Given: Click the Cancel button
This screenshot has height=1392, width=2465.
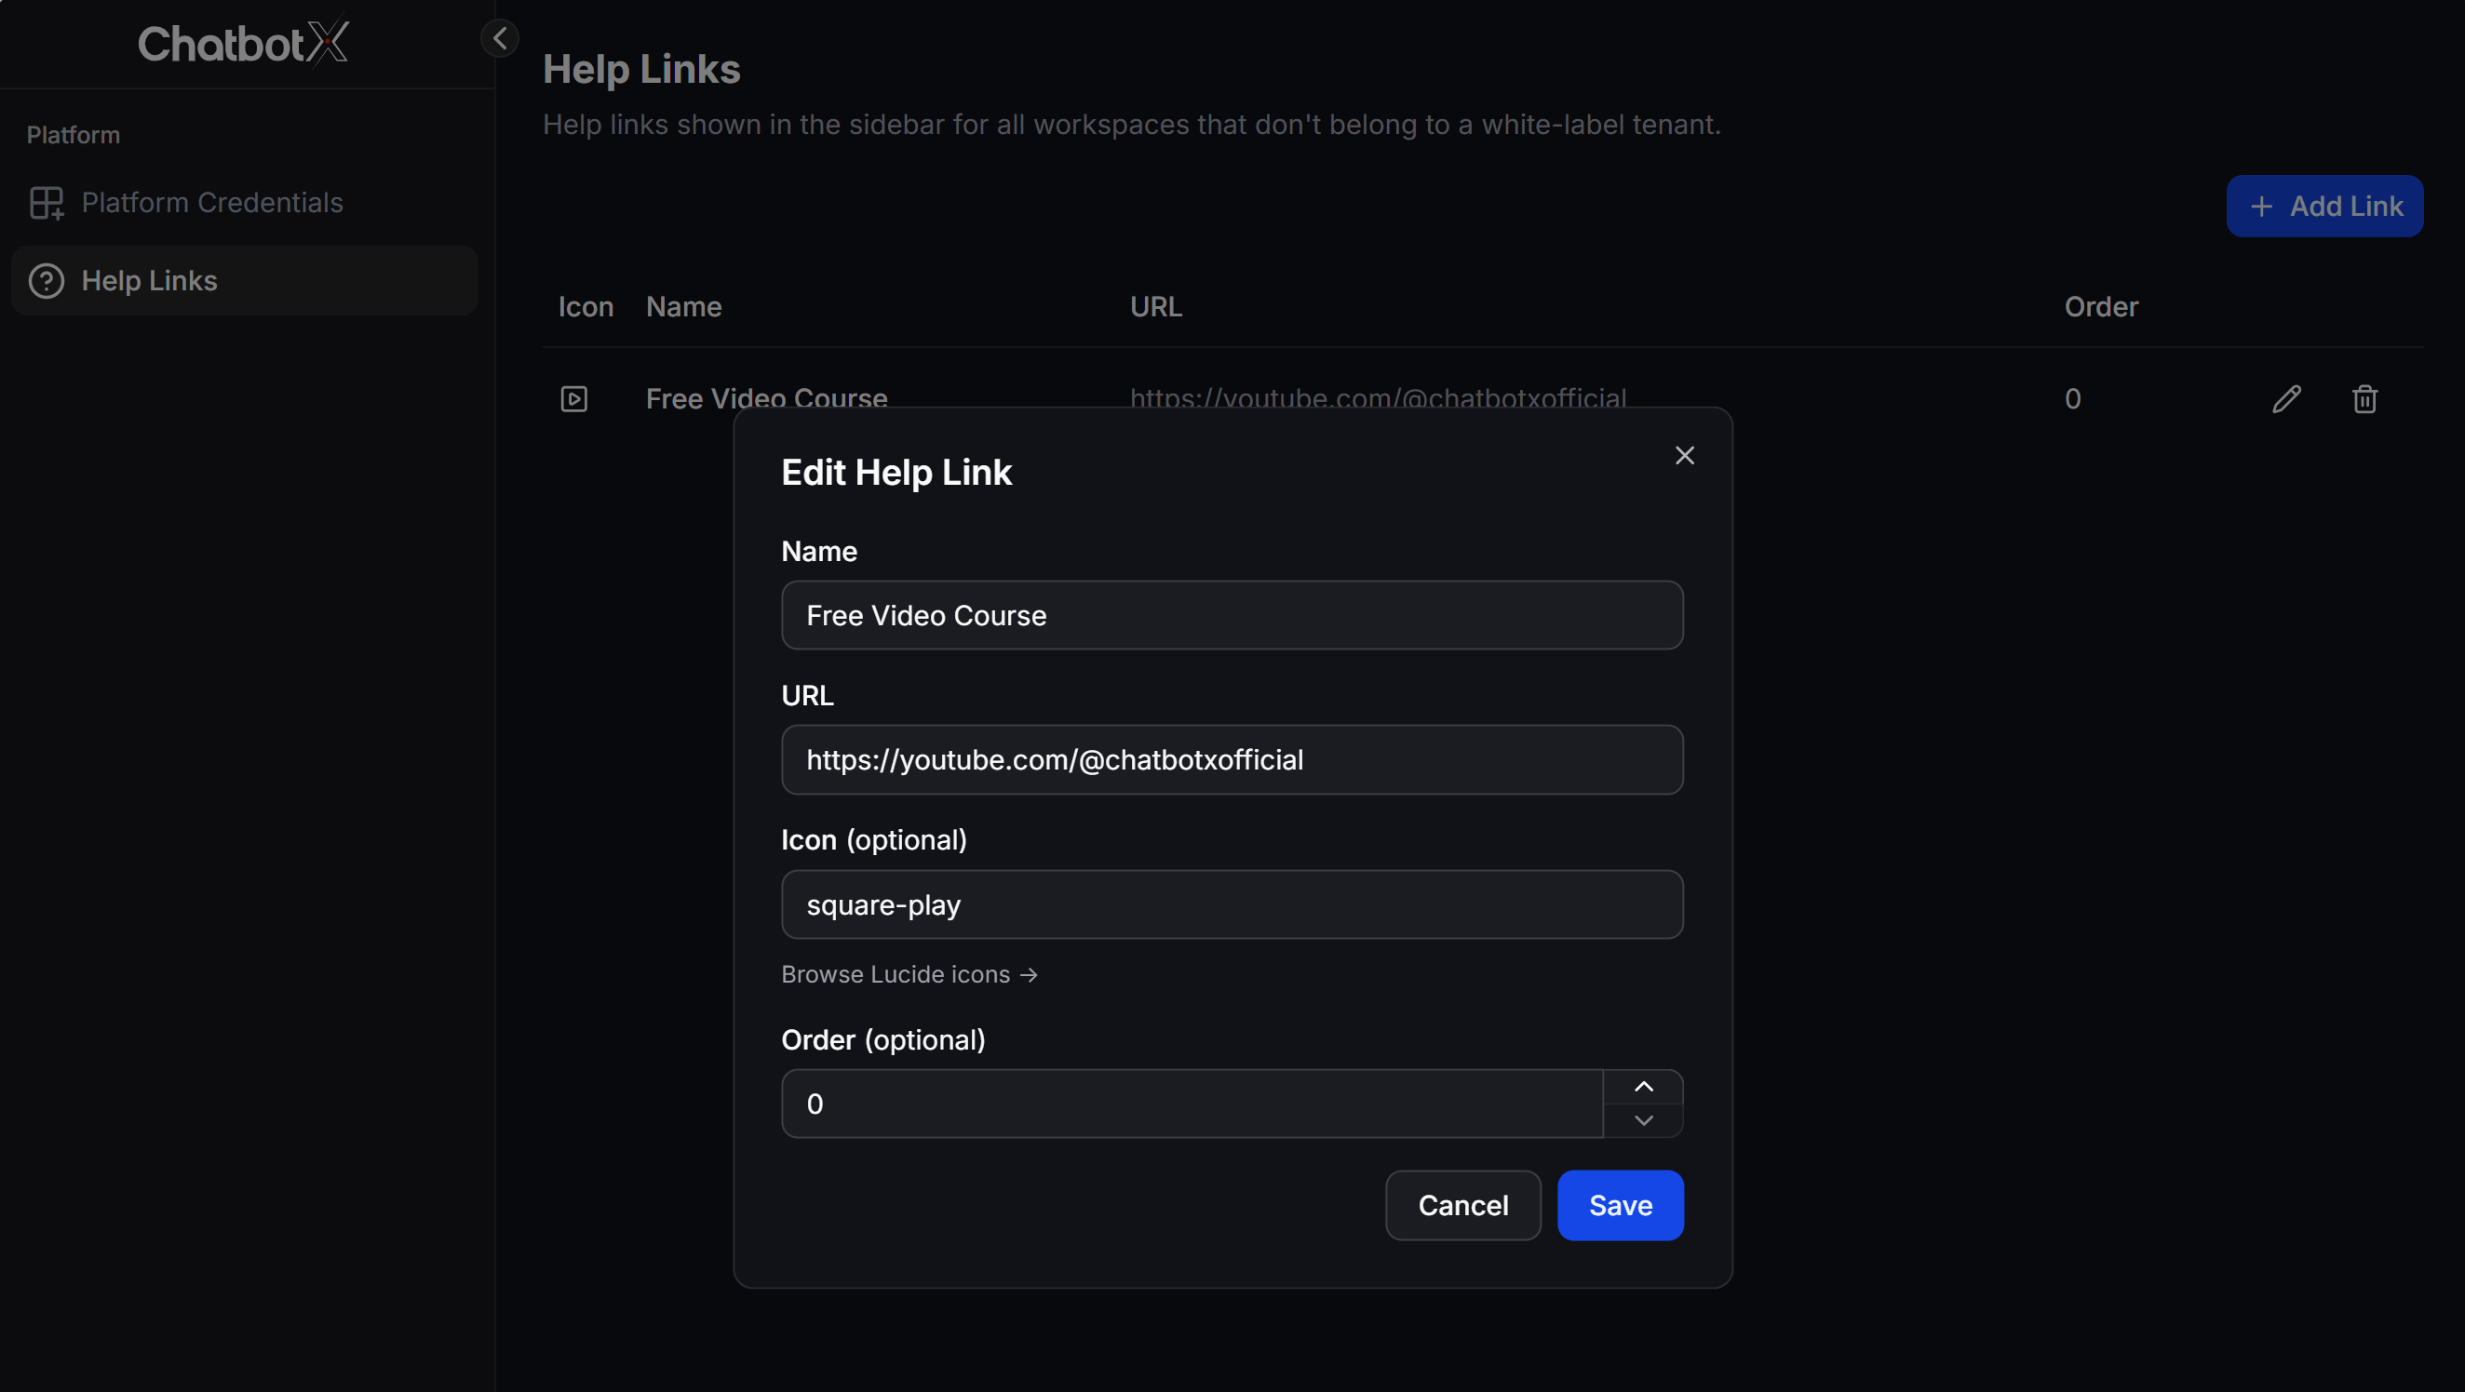Looking at the screenshot, I should [1463, 1206].
